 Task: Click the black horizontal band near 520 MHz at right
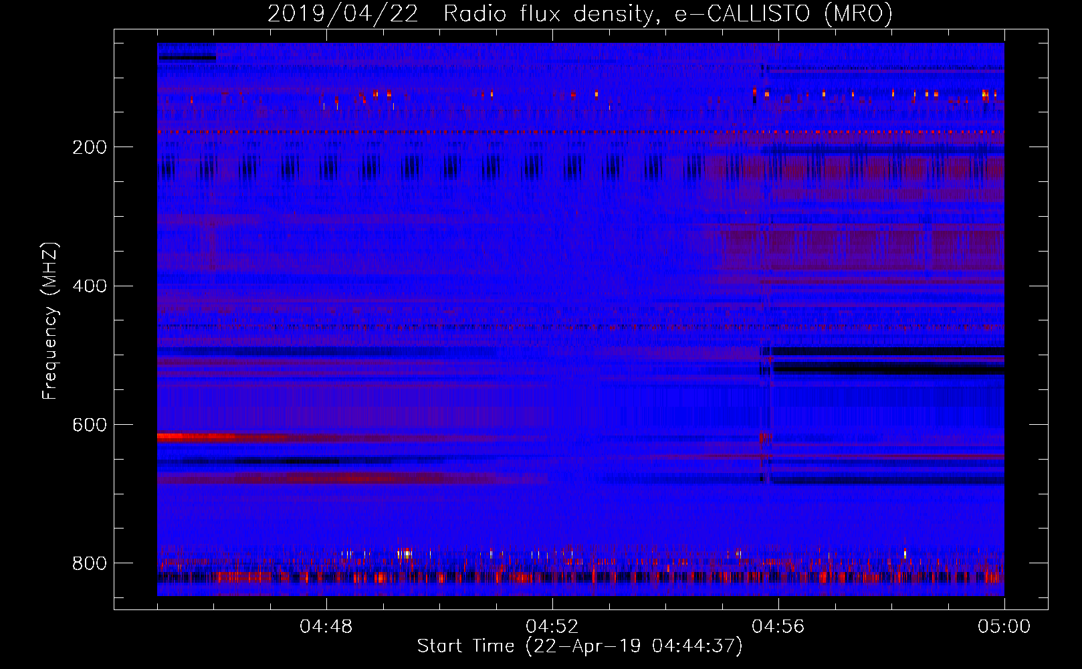[888, 368]
